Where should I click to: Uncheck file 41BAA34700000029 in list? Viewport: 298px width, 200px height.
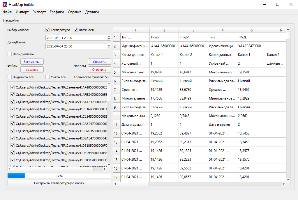pos(13,102)
